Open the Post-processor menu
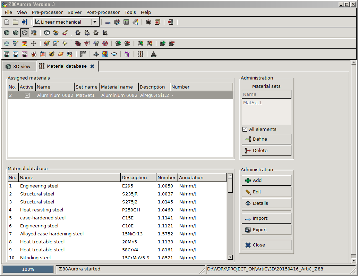 click(103, 12)
